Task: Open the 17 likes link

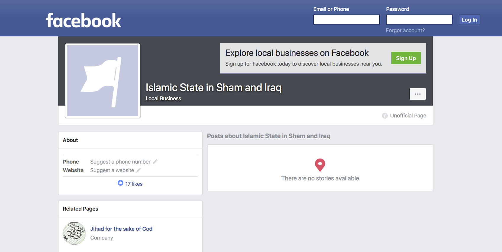Action: (x=134, y=184)
